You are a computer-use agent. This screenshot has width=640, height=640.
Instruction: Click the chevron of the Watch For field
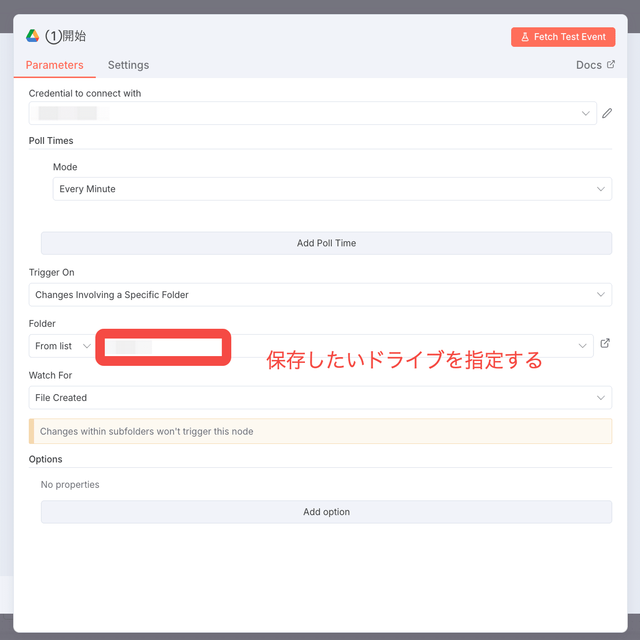(601, 398)
